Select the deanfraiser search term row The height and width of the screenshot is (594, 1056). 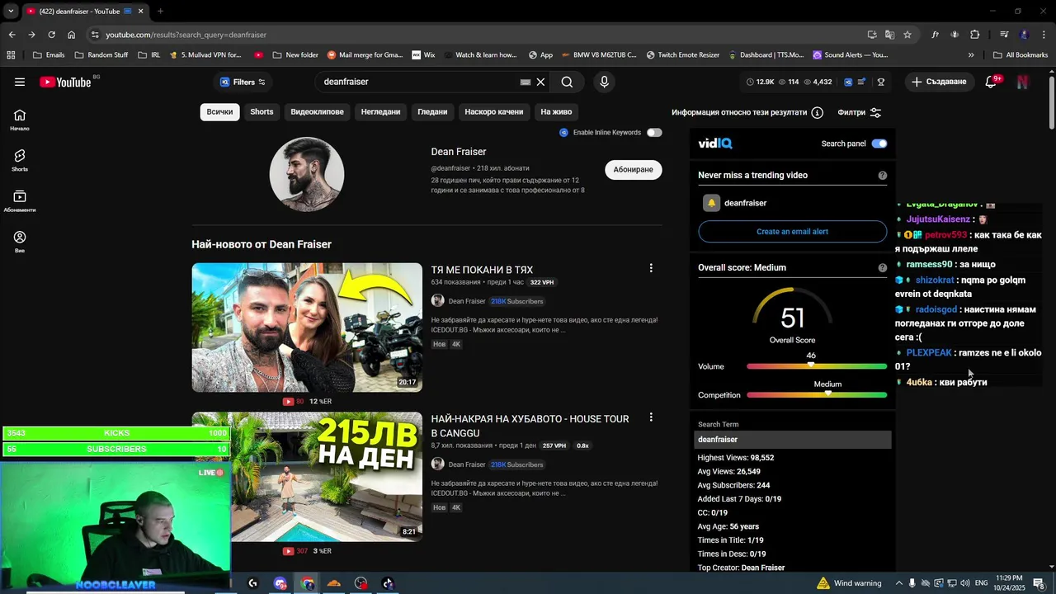click(x=792, y=440)
